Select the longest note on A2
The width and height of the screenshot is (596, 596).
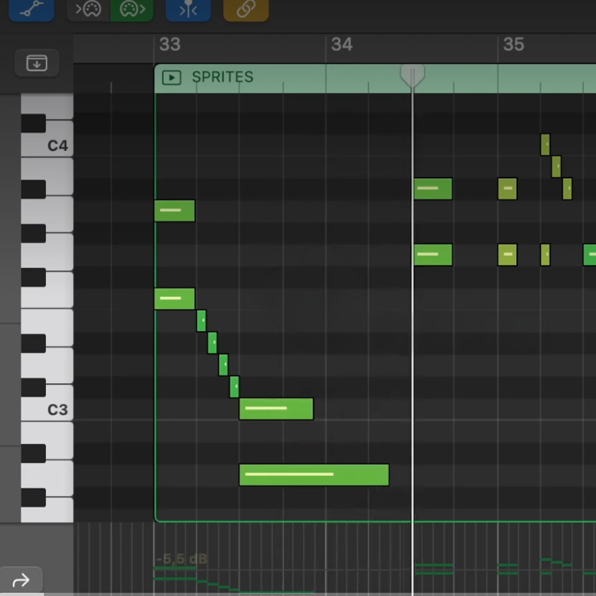[314, 475]
